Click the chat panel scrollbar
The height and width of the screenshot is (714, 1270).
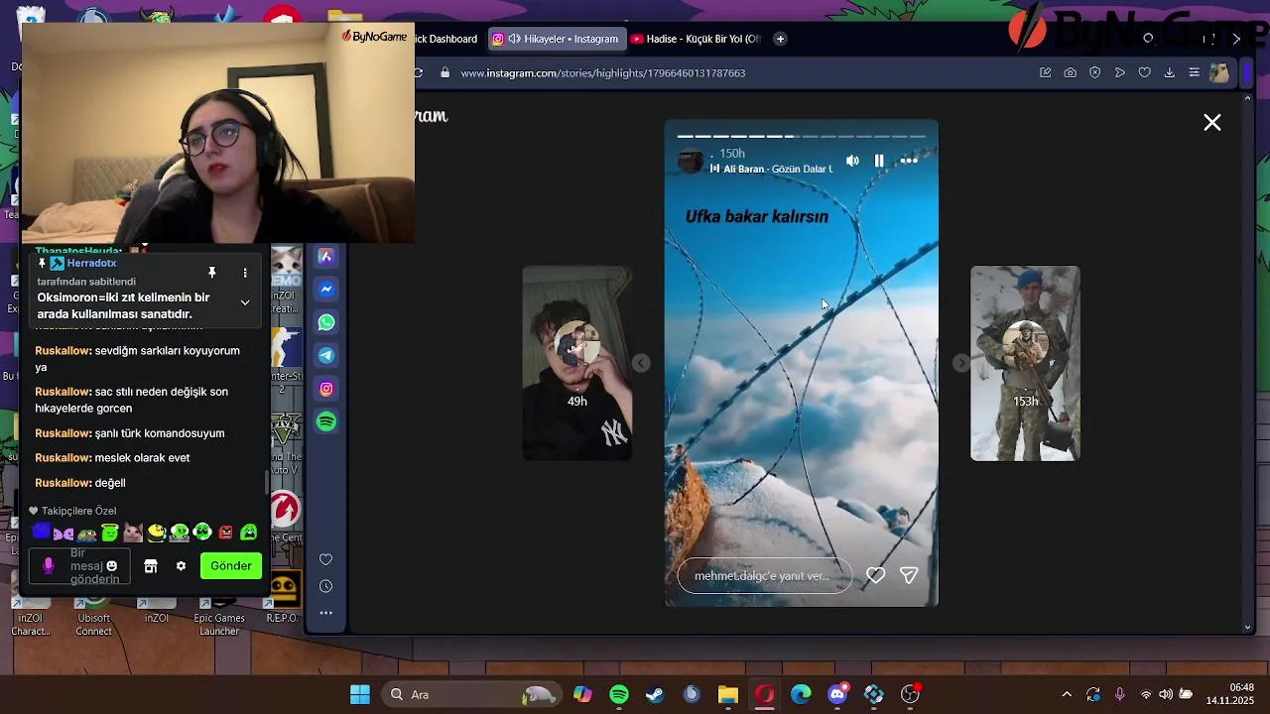(x=265, y=483)
